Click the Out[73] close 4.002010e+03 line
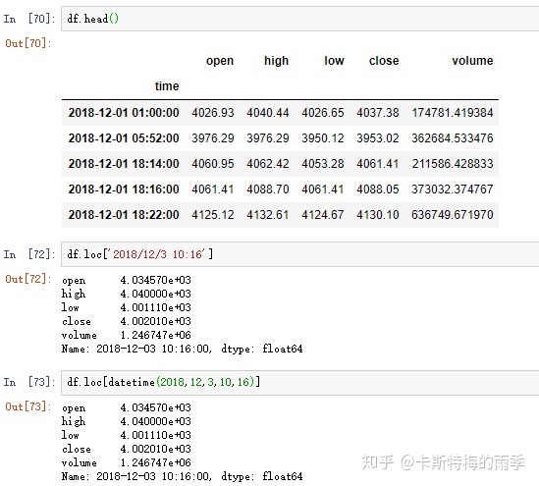The width and height of the screenshot is (539, 486). tap(127, 449)
